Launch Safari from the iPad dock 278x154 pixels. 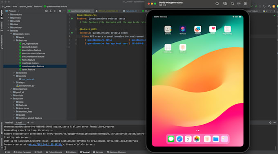tap(179, 139)
